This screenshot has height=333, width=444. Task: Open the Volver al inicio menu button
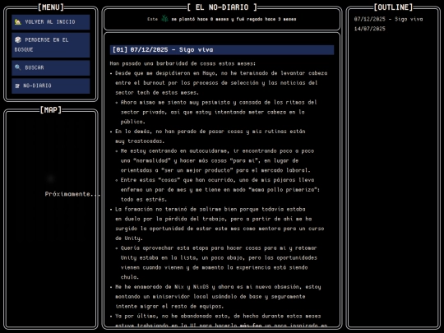point(51,22)
